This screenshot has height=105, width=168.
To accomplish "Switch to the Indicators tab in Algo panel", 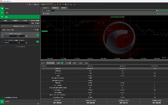I will click(15, 20).
